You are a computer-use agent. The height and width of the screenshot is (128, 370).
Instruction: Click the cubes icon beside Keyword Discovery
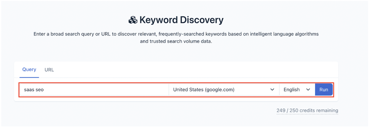click(x=133, y=20)
